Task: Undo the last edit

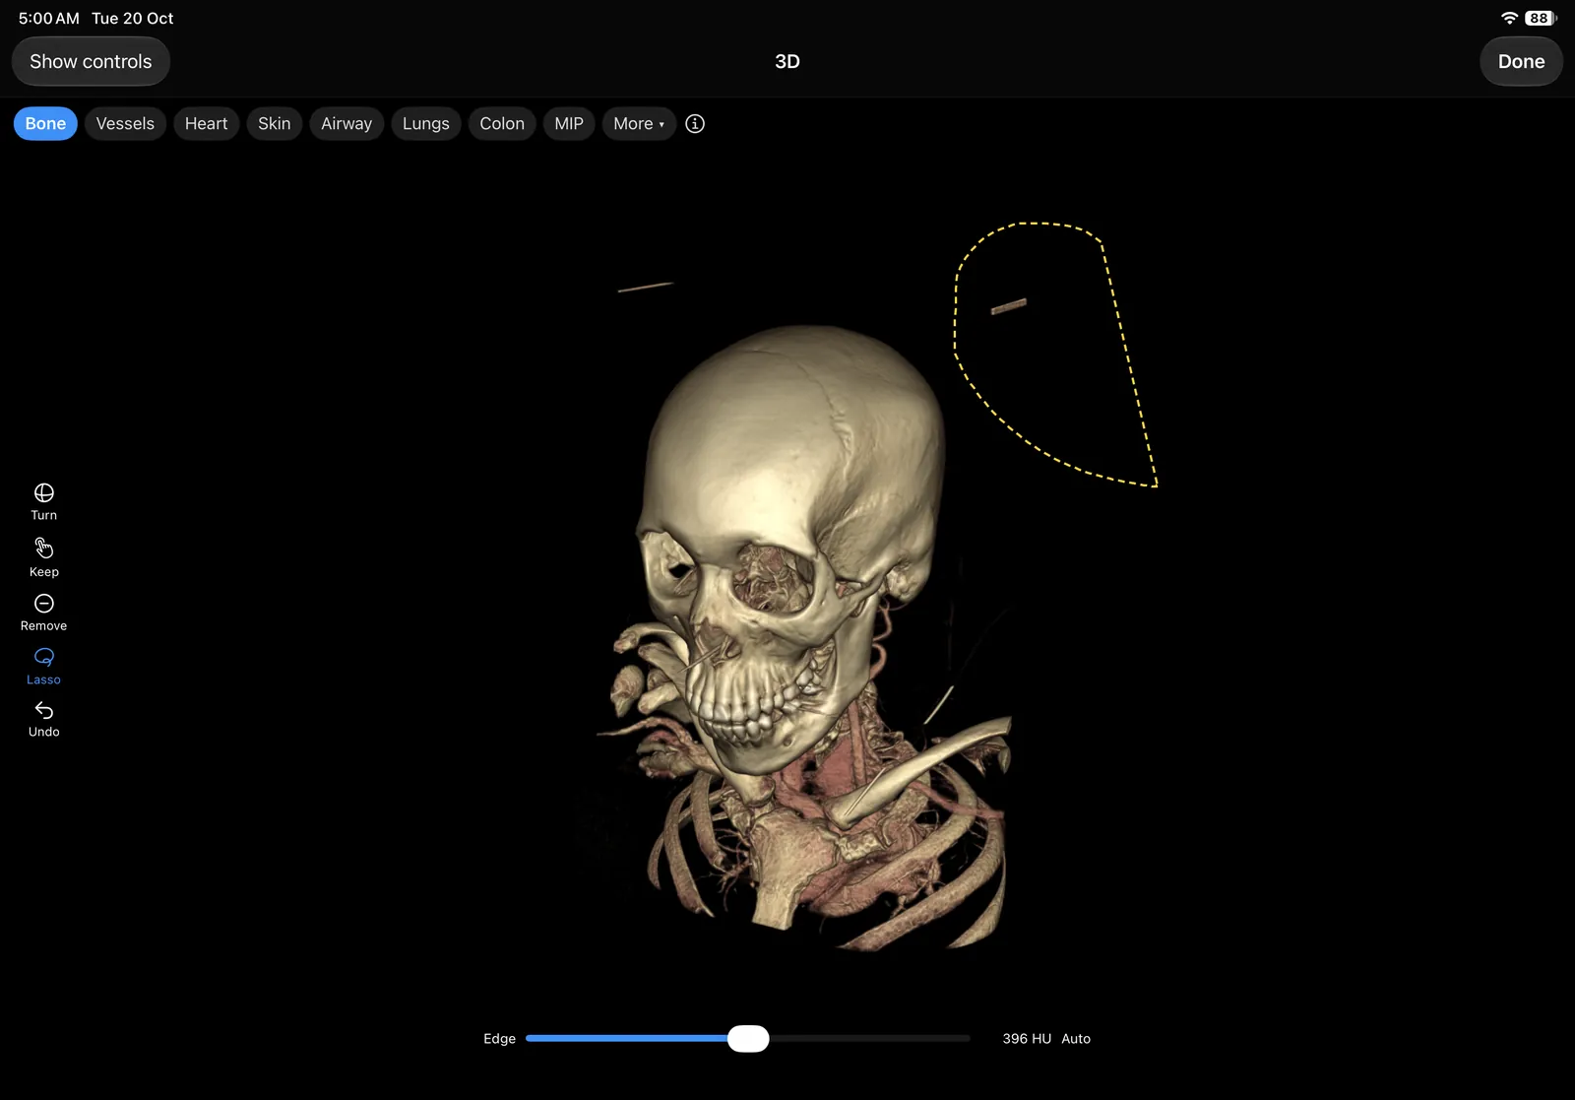Action: 43,719
